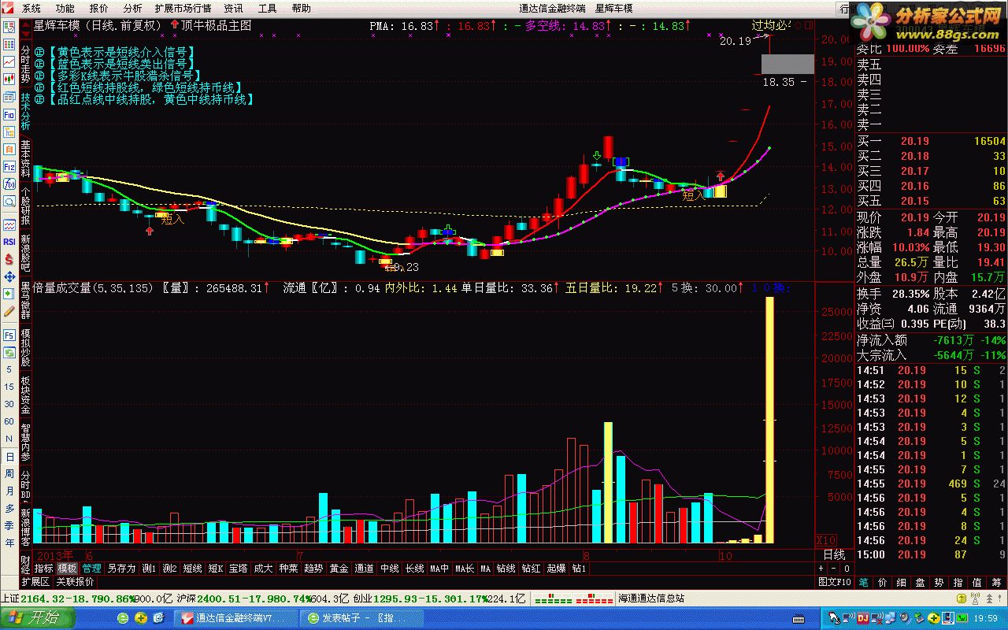Select the 起爆 indicator tab

[x=556, y=568]
